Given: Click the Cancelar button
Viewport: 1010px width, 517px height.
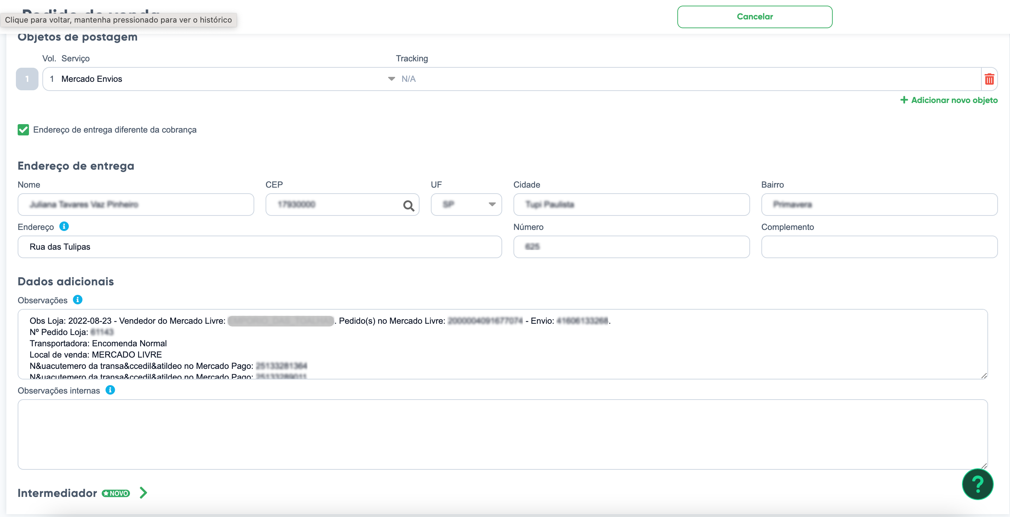Looking at the screenshot, I should (754, 17).
